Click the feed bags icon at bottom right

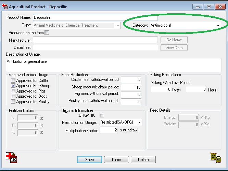216,158
